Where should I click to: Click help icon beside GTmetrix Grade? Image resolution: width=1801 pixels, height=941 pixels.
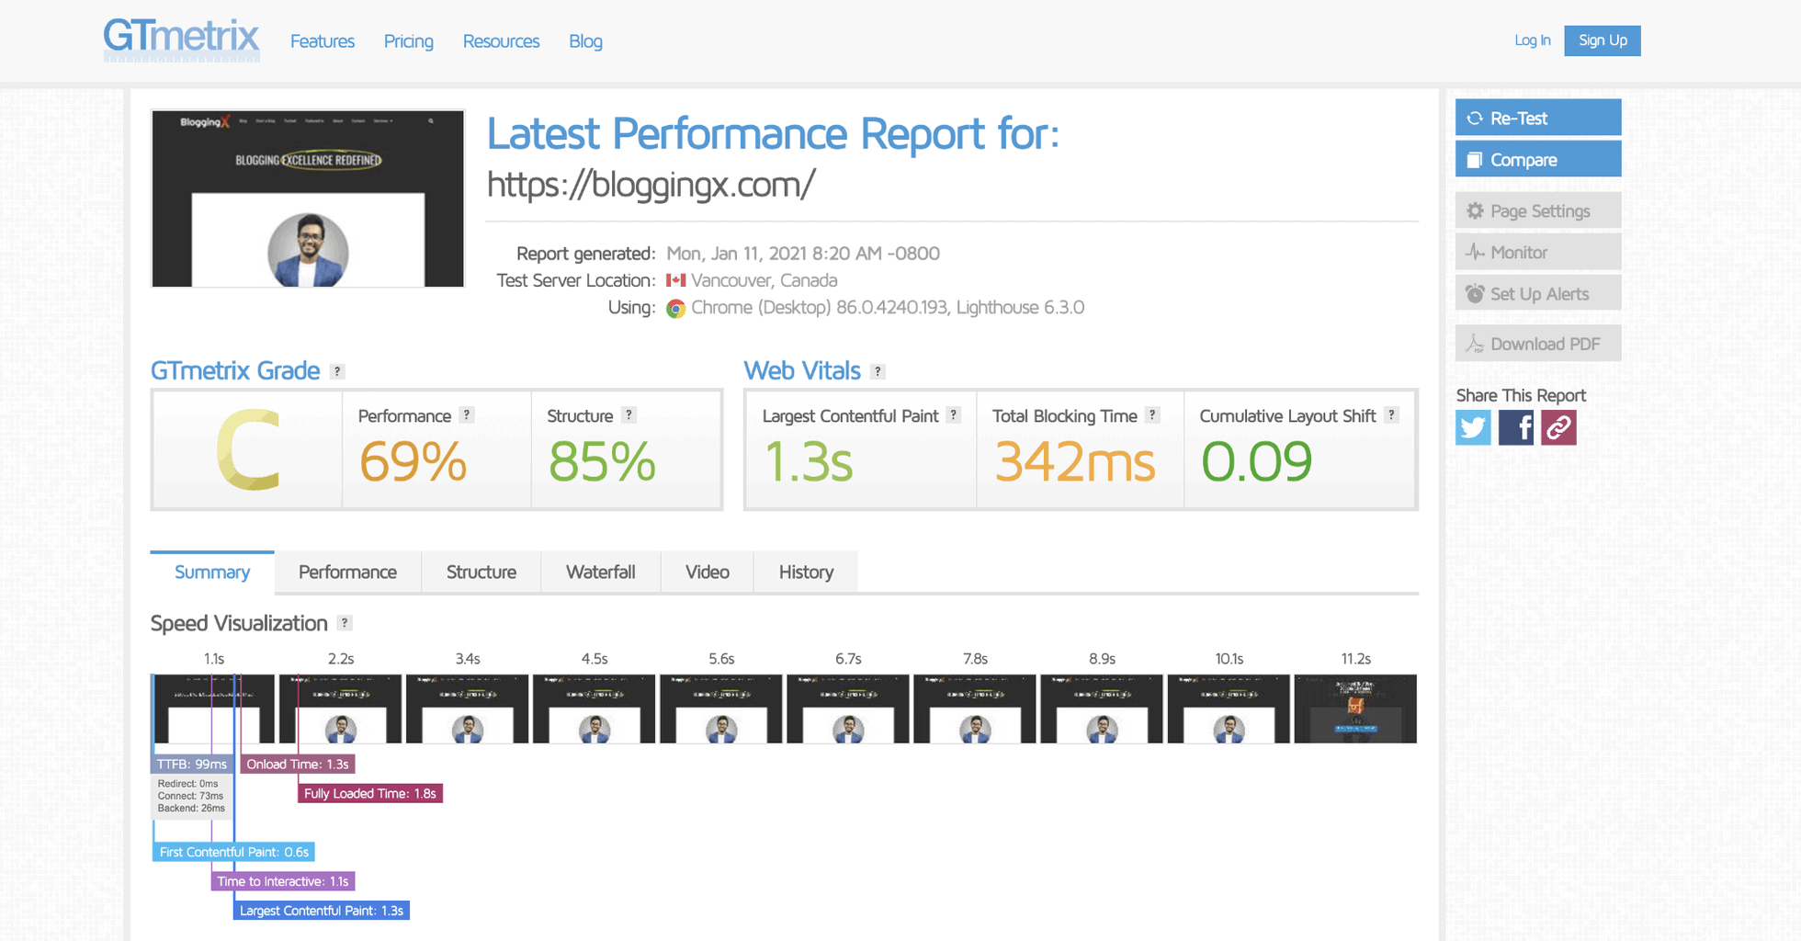337,371
